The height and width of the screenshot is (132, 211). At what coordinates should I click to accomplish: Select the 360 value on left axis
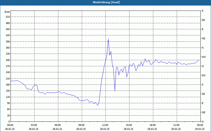click(8, 48)
